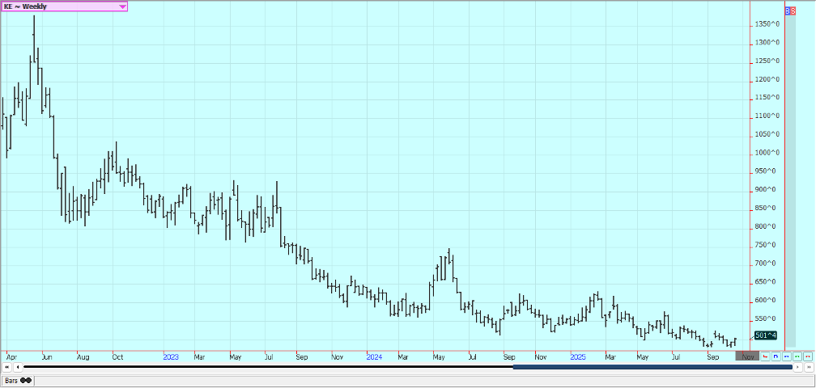
Task: Click the red dashed-line icon
Action: [x=807, y=356]
